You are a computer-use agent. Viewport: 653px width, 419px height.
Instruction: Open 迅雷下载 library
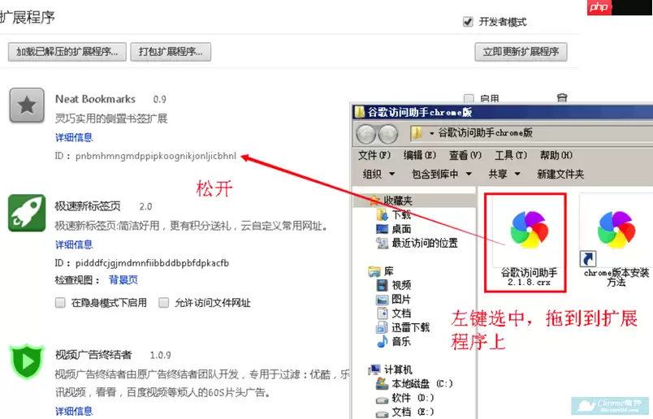(403, 327)
